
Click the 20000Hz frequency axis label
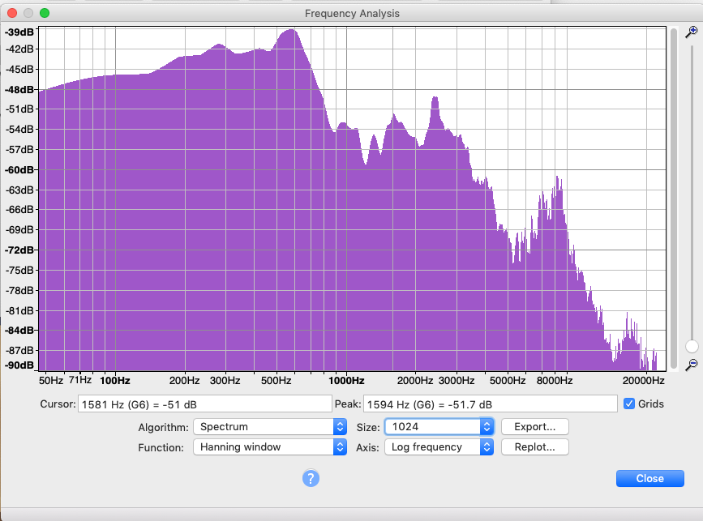(643, 381)
